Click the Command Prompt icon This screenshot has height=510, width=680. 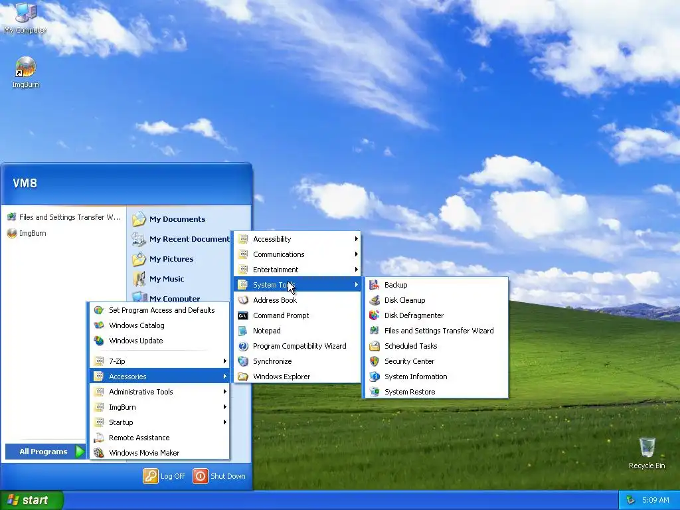[243, 315]
